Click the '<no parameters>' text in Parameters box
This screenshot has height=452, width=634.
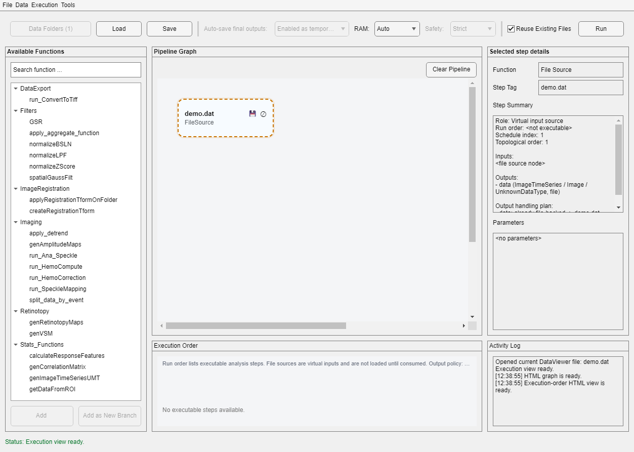[x=518, y=238]
